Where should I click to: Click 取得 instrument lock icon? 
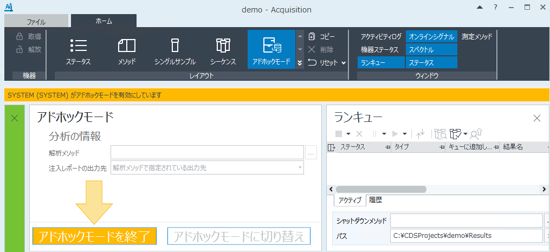20,36
